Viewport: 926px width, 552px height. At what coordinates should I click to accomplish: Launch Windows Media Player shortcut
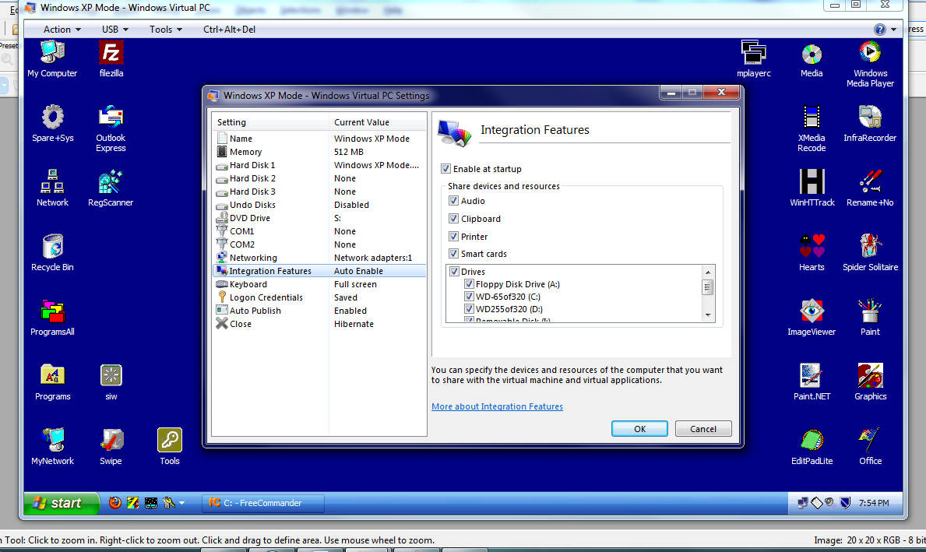tap(870, 64)
